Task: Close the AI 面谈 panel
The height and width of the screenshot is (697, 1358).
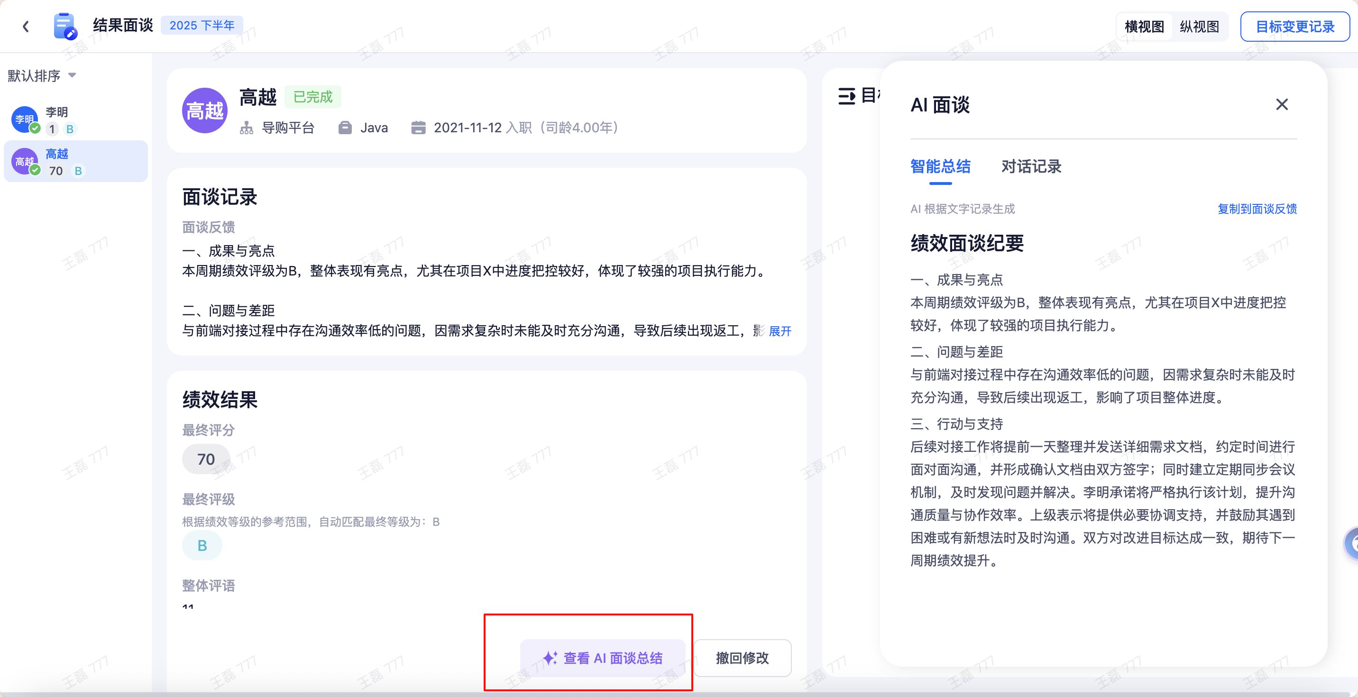Action: [1282, 104]
